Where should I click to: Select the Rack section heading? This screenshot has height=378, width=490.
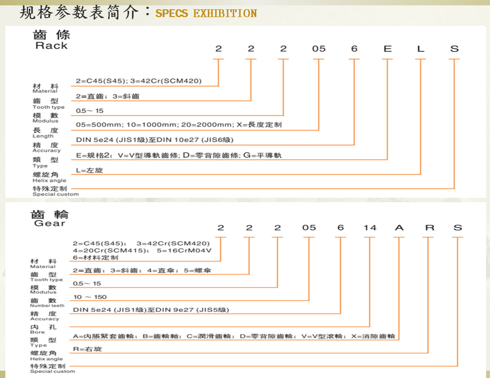[51, 41]
